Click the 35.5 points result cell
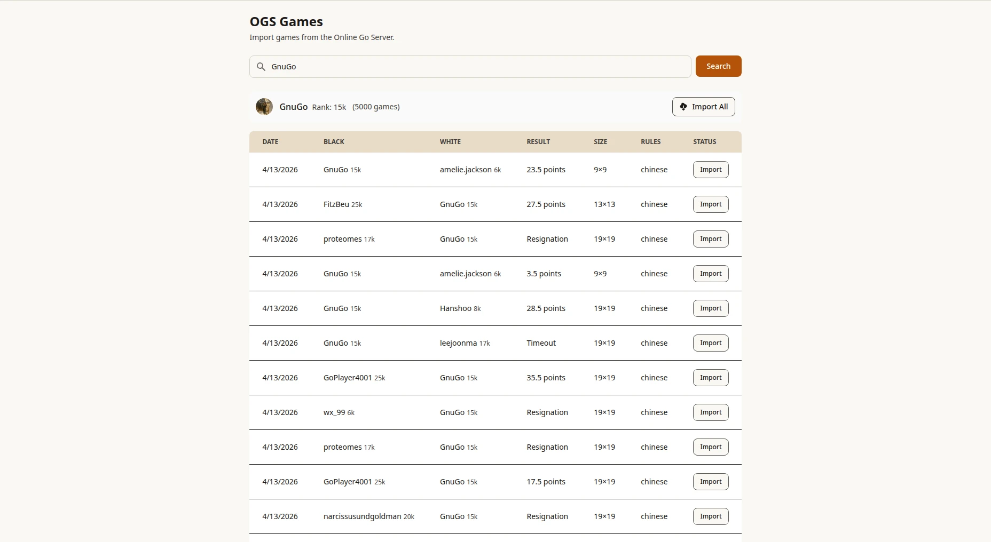Viewport: 991px width, 542px height. (546, 378)
